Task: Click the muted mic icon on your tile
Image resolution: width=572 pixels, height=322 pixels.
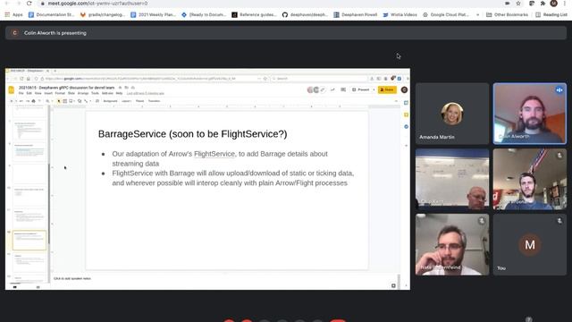Action: [x=559, y=221]
